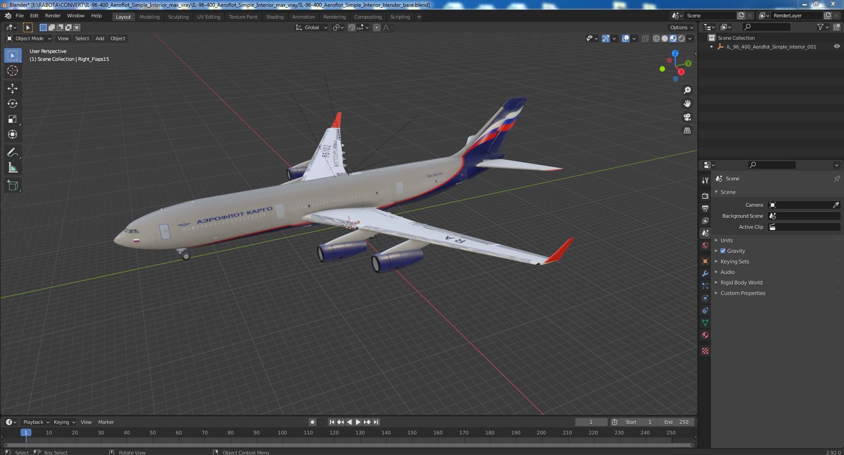Screen dimensions: 844x455
Task: Add a new workspace tab
Action: click(x=419, y=17)
